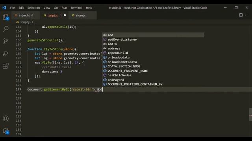This screenshot has height=141, width=252.
Task: Open the Help menu
Action: point(89,8)
